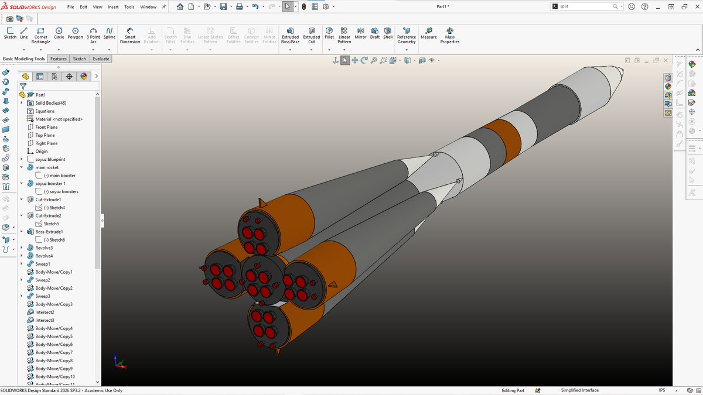Choose the Polygon sketch tool
703x395 pixels.
pyautogui.click(x=76, y=33)
